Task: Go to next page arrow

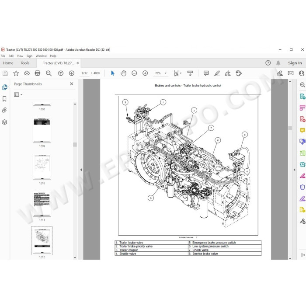Action: point(72,73)
